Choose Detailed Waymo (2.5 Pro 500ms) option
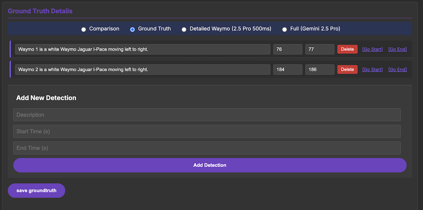Screen dimensions: 423x210 [x=184, y=30]
